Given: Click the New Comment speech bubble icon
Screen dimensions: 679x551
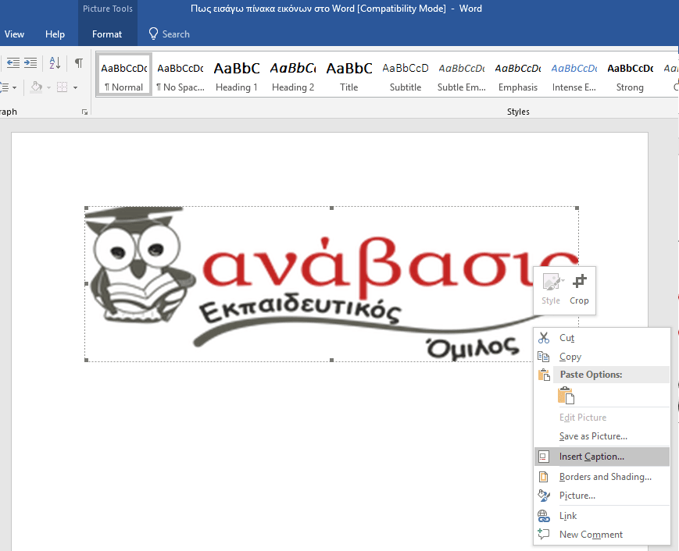Looking at the screenshot, I should point(544,534).
